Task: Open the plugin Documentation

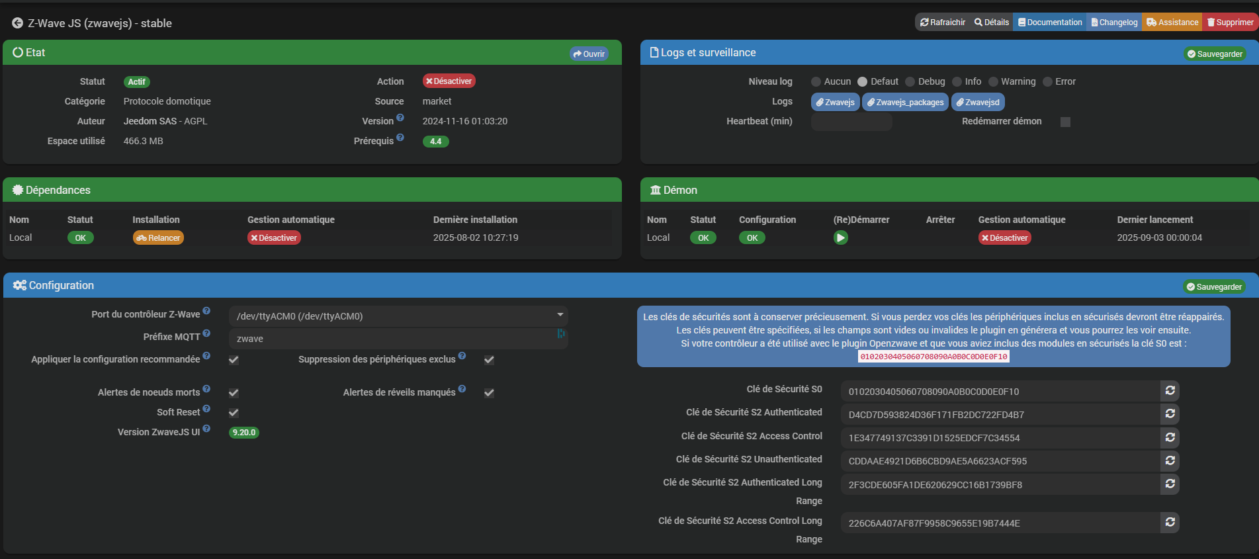Action: click(x=1050, y=22)
